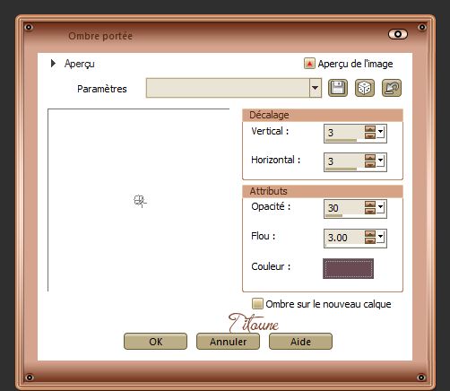Viewport: 450px width, 391px height.
Task: Click the save preset floppy icon
Action: click(338, 88)
